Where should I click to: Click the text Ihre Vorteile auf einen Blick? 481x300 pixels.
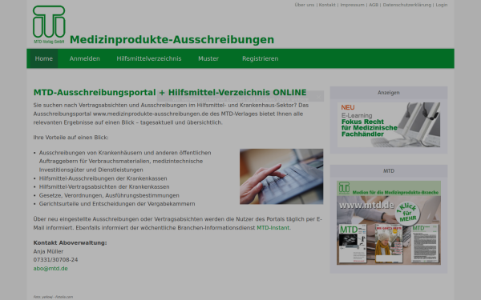71,138
